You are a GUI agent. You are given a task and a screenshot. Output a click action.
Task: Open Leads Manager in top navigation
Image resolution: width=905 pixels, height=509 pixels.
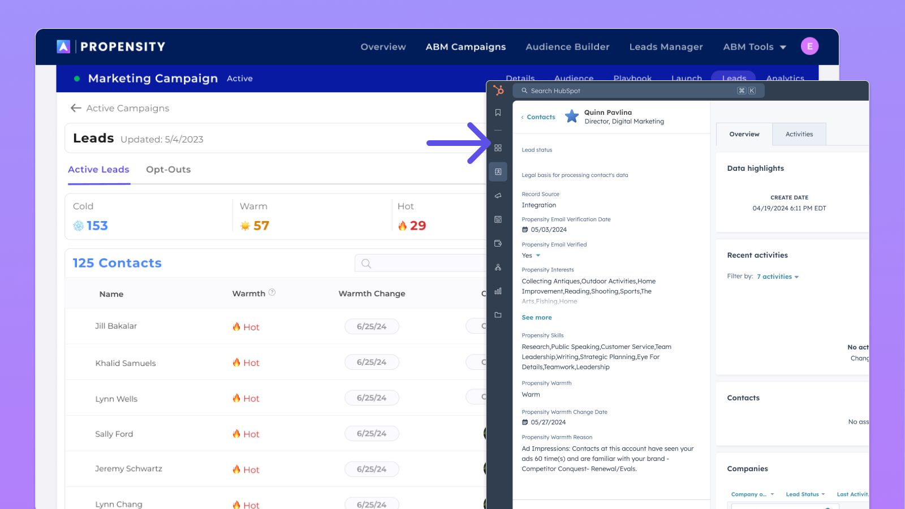pos(666,47)
